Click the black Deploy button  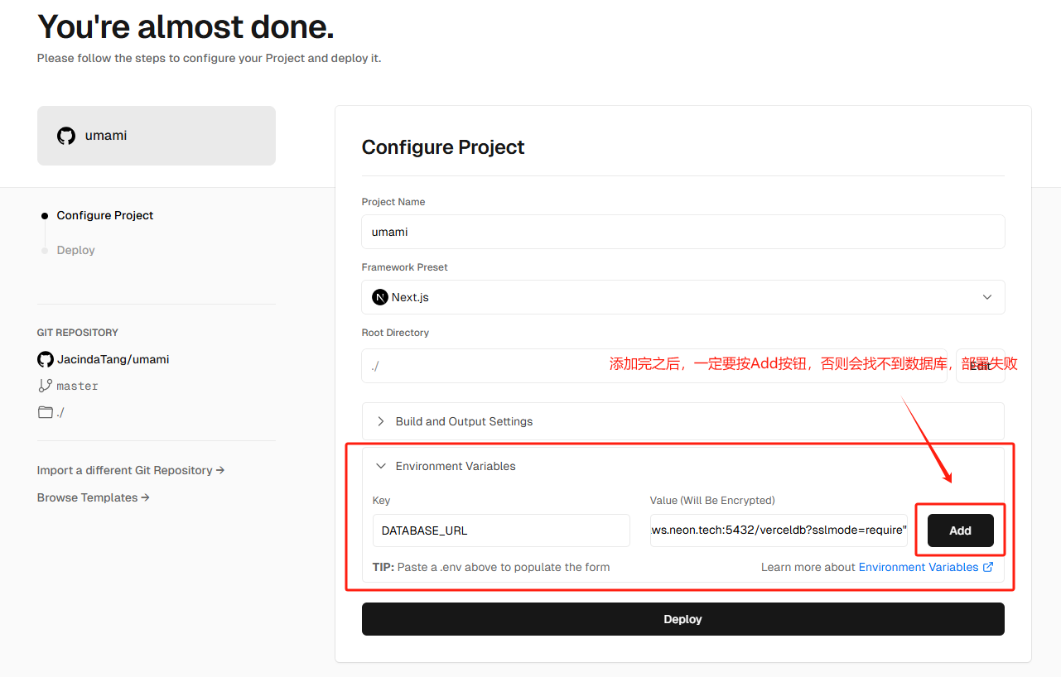point(683,619)
